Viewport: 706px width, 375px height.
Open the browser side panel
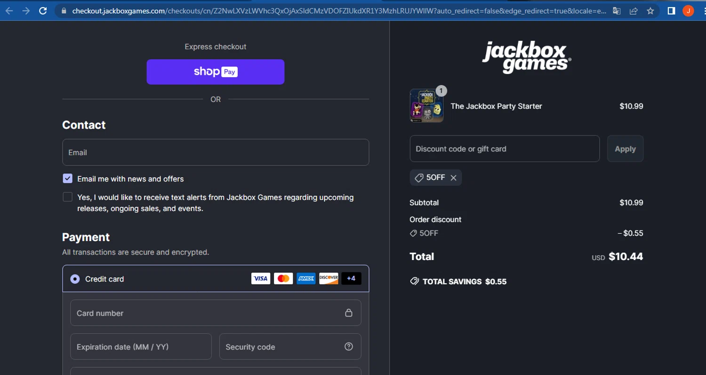coord(671,11)
